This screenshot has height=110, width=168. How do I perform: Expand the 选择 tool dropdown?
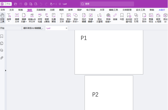(9, 22)
